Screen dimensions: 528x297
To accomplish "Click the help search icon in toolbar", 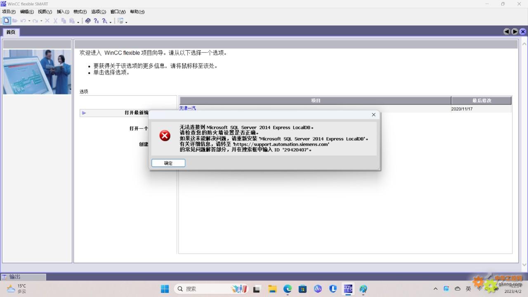I will coord(105,21).
